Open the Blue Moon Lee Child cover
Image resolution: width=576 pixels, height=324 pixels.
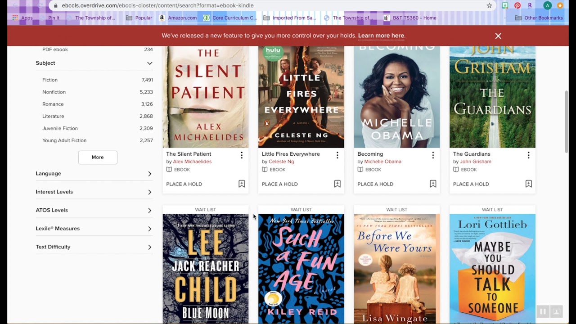click(x=205, y=269)
